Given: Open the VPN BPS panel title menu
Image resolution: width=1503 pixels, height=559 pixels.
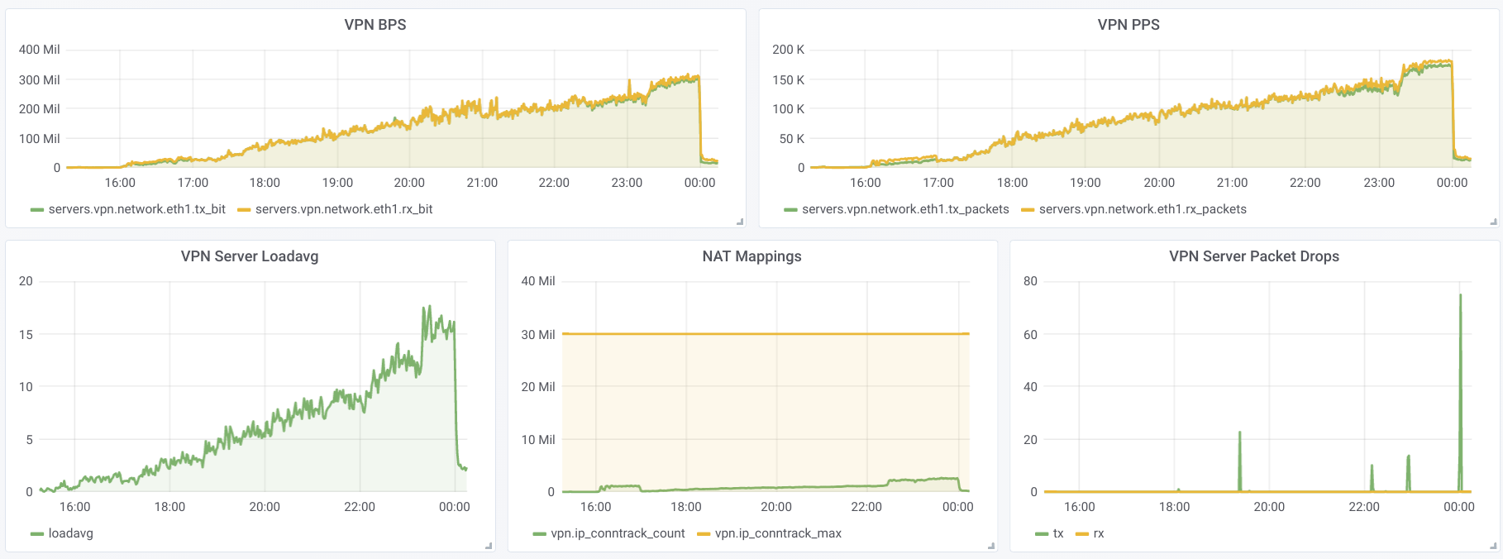Looking at the screenshot, I should pyautogui.click(x=375, y=25).
